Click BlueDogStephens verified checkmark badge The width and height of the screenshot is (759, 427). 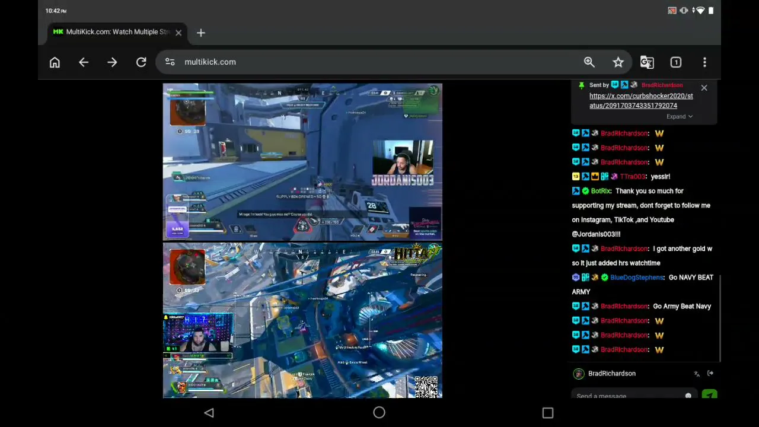604,278
